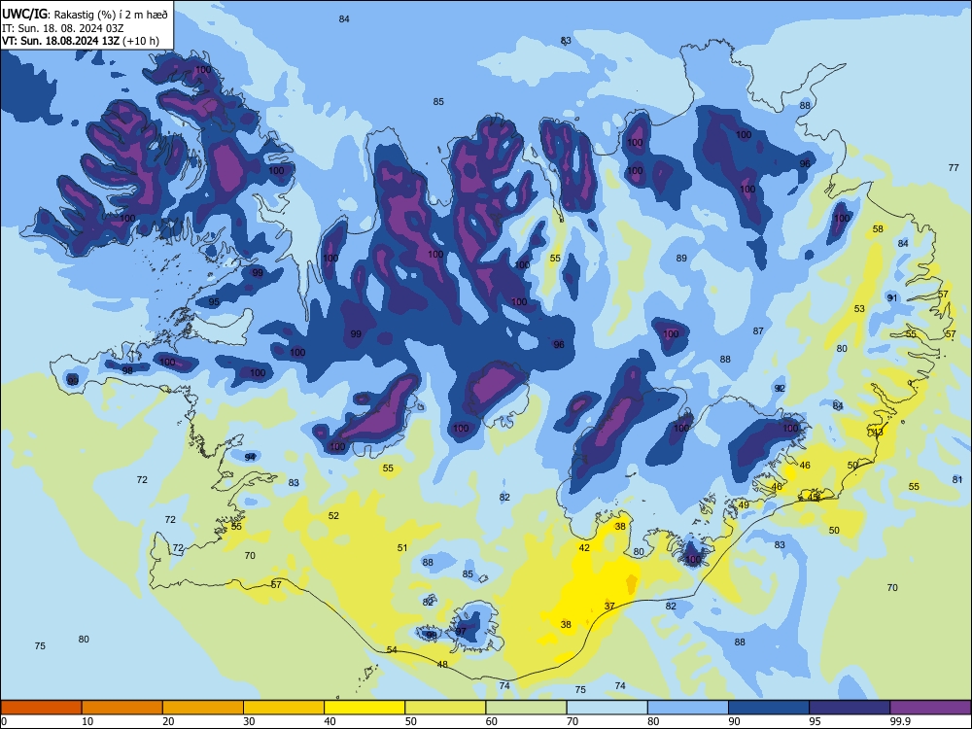The height and width of the screenshot is (729, 972).
Task: Click the 'IT: Sun. 18. 08. 2024 03Z' line
Action: click(x=62, y=28)
